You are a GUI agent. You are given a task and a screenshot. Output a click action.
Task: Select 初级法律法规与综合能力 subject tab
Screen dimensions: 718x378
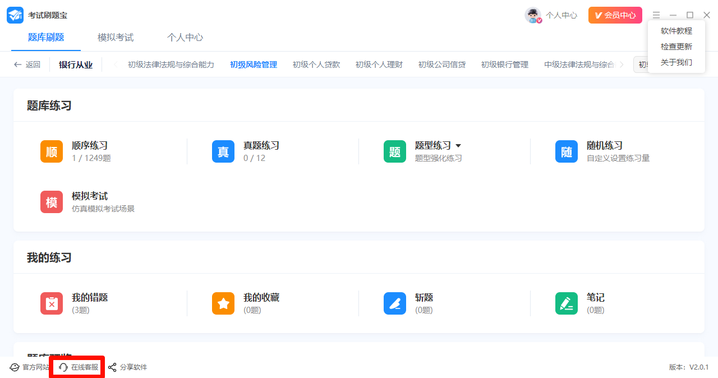(x=171, y=64)
